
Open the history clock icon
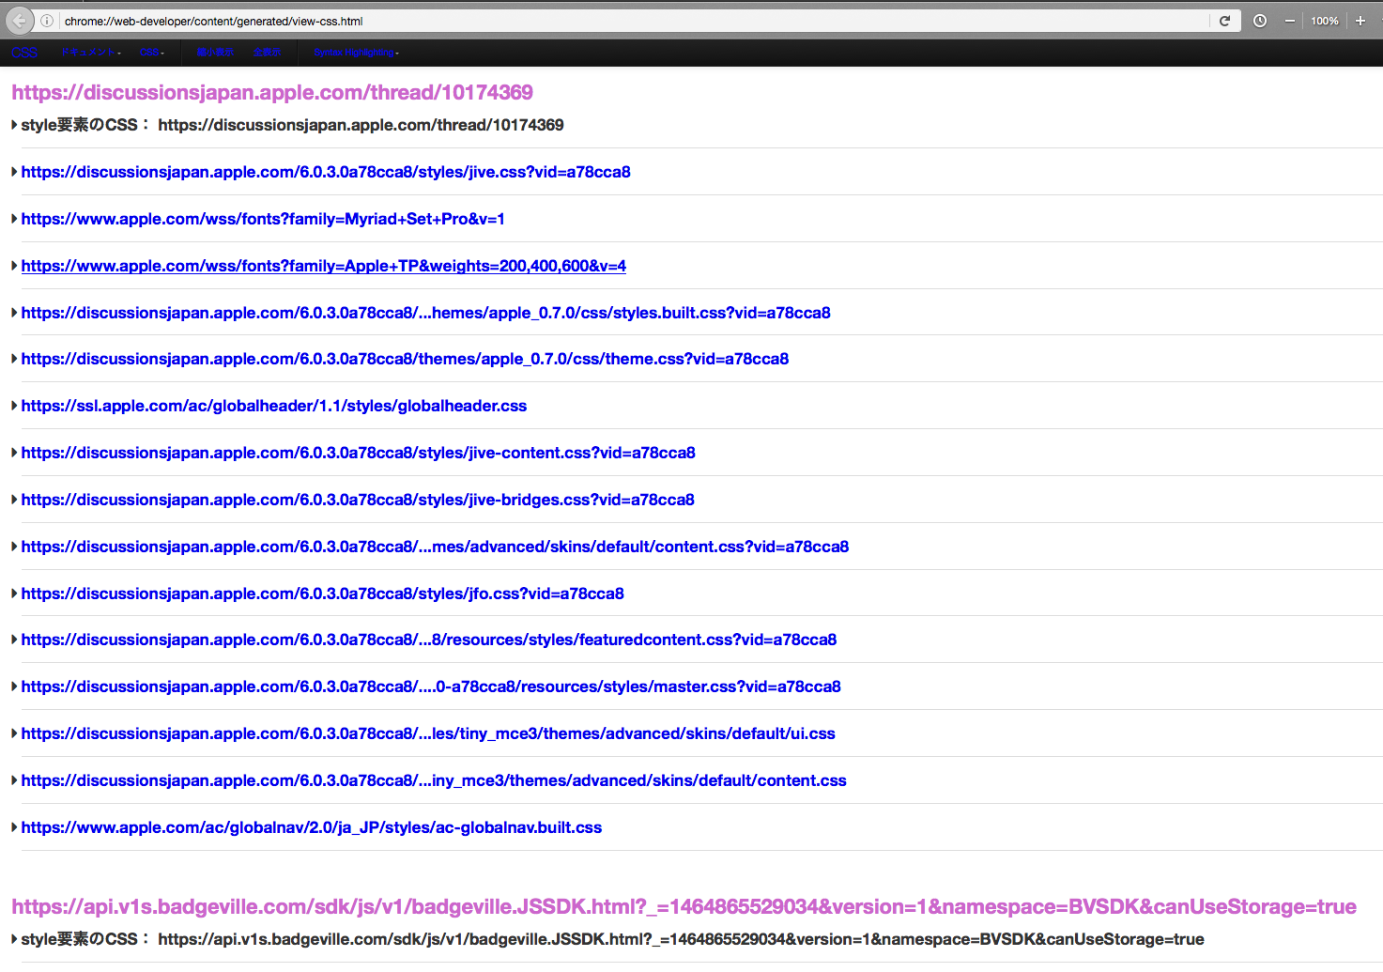coord(1260,21)
